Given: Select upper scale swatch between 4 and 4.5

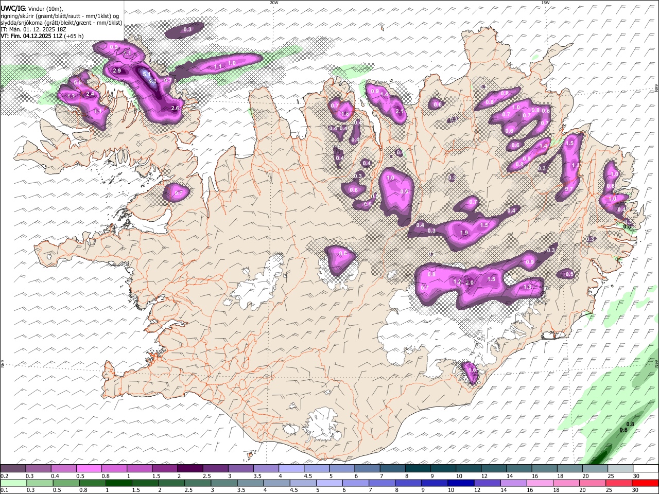Looking at the screenshot, I should pos(291,468).
